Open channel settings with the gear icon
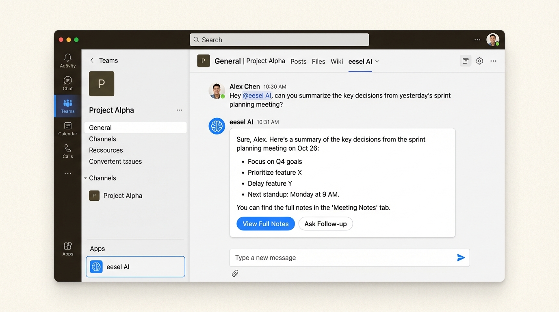 (x=479, y=61)
